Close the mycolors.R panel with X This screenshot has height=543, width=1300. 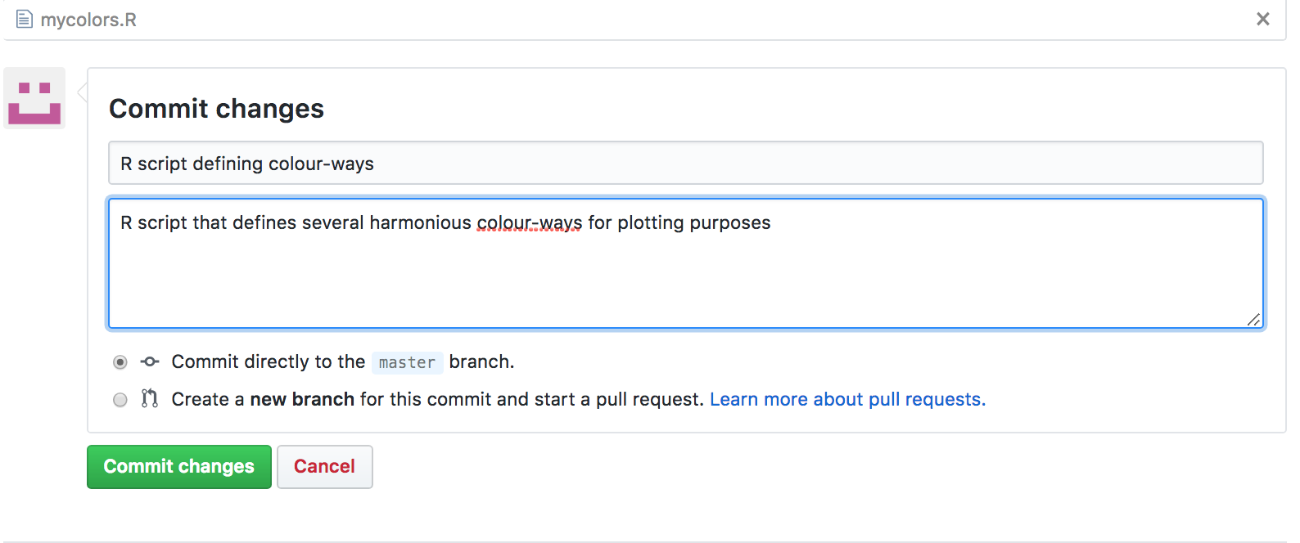coord(1263,19)
